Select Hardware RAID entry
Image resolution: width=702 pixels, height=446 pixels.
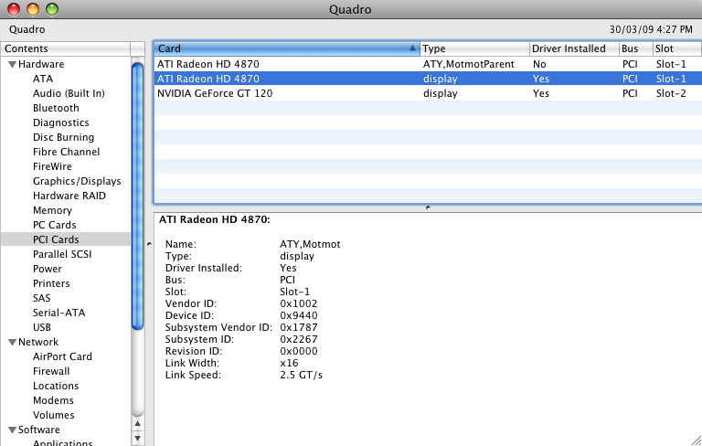pos(69,196)
